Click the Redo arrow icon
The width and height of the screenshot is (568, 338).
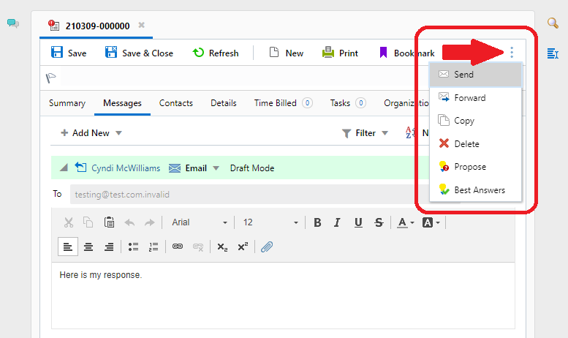coord(150,222)
